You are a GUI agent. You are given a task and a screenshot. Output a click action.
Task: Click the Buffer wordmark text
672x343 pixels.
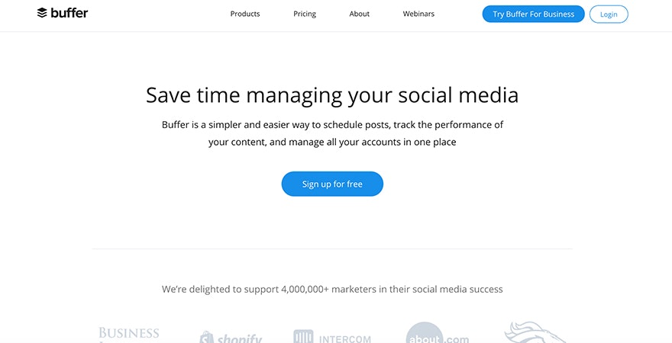[70, 13]
